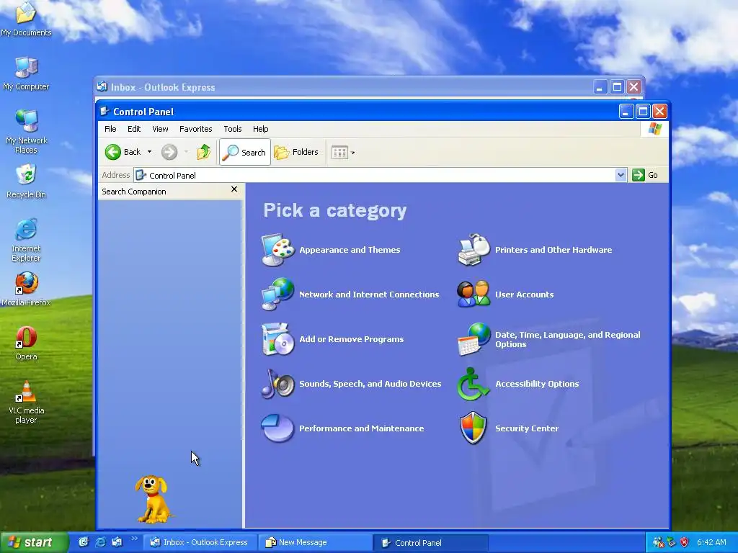Image resolution: width=738 pixels, height=553 pixels.
Task: Launch Outlook Express from quick launch
Action: point(117,542)
